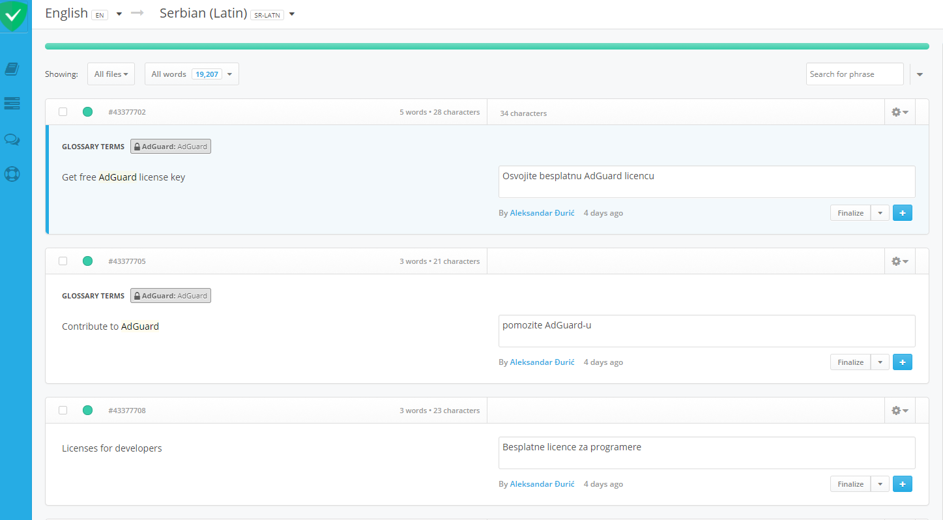Click the plus button for 'Osvojite besplatnu AdGuard licencu'

(902, 213)
